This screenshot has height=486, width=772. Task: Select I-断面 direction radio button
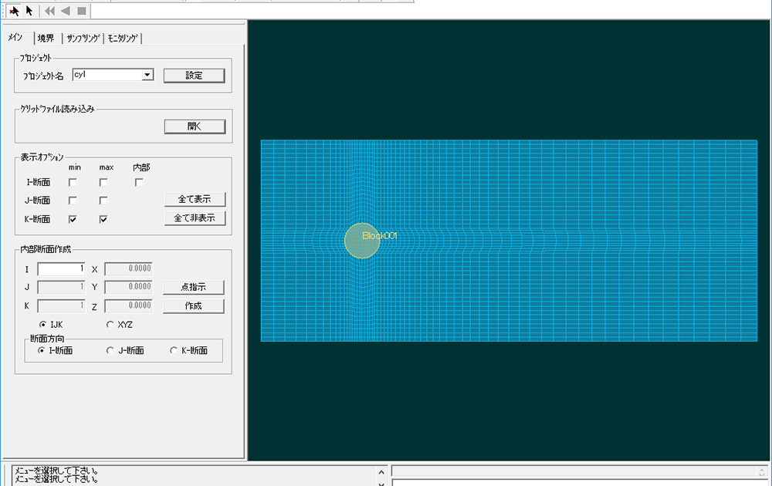[42, 351]
